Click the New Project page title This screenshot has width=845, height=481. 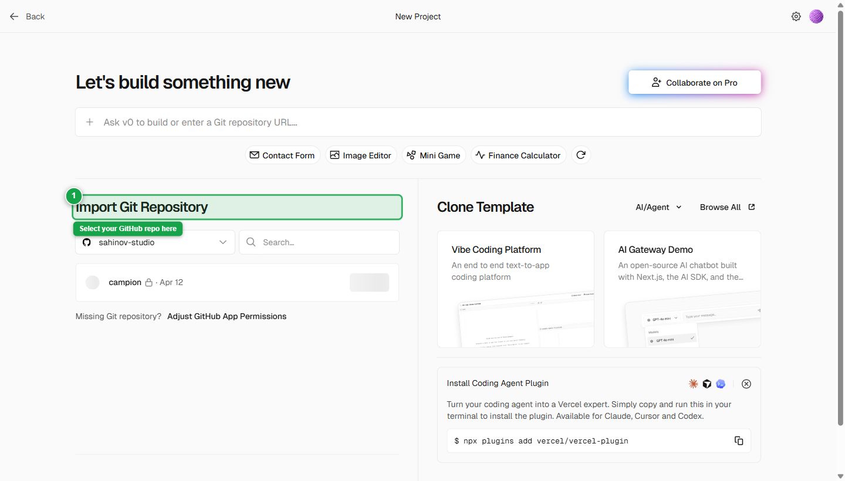click(418, 16)
